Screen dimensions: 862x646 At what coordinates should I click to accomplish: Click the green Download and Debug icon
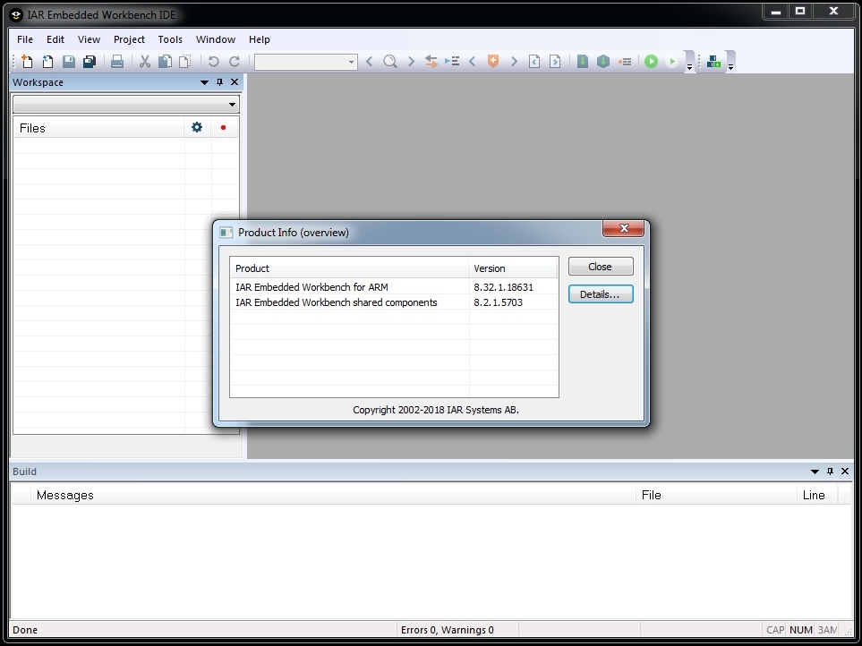(651, 62)
